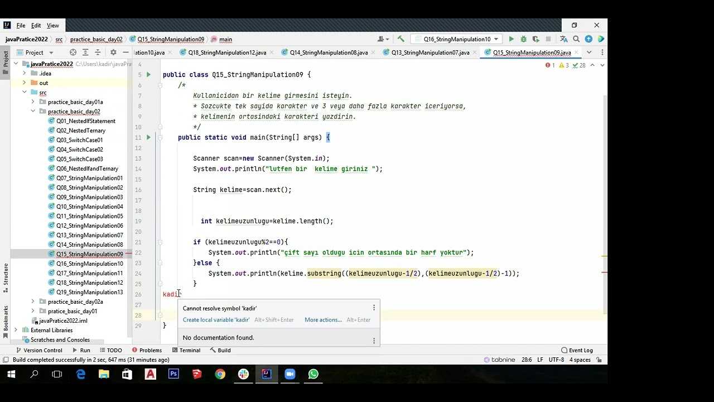This screenshot has width=714, height=402.
Task: Click the run gutter arrow beside main method
Action: [x=148, y=137]
